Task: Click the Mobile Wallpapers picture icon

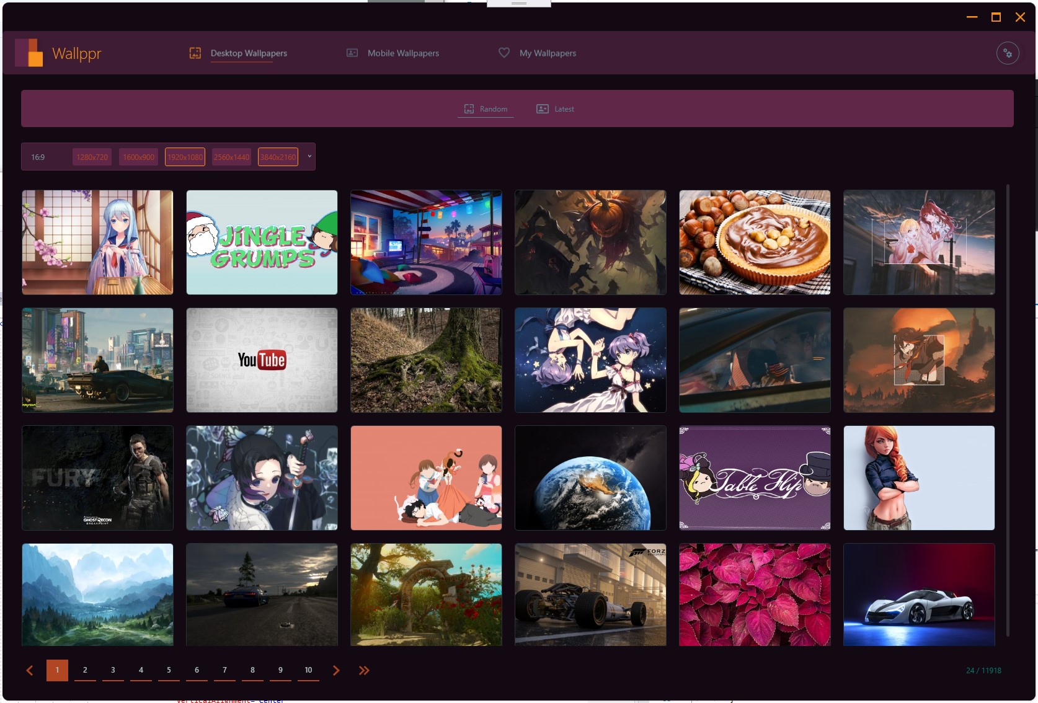Action: (352, 53)
